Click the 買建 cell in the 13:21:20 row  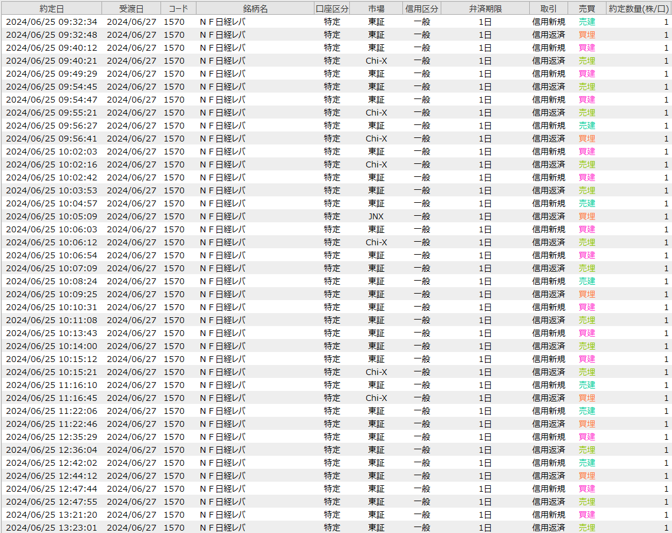tap(586, 515)
